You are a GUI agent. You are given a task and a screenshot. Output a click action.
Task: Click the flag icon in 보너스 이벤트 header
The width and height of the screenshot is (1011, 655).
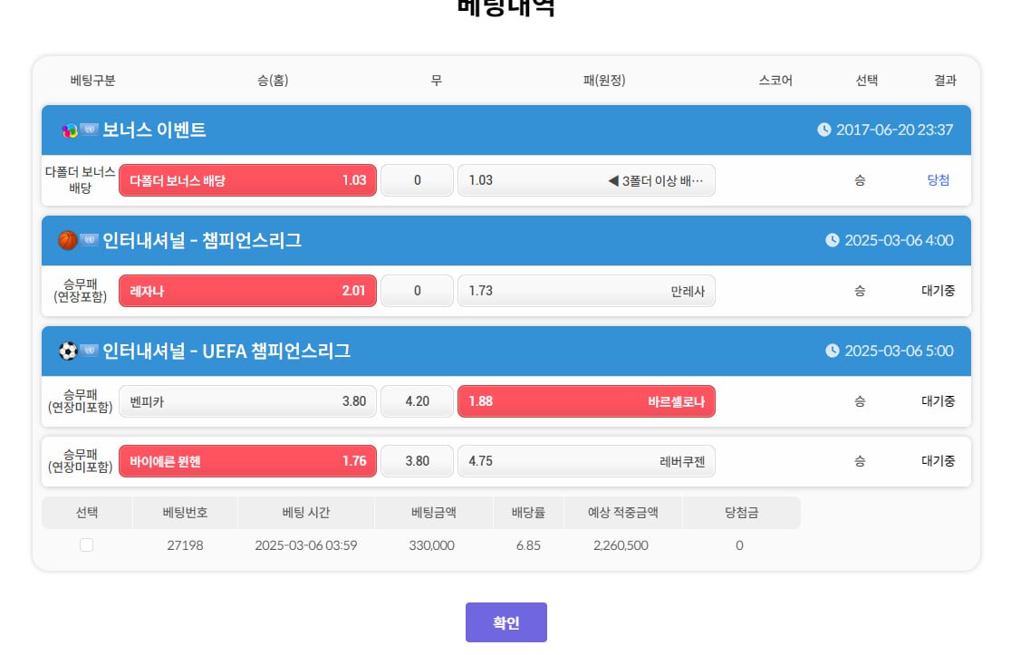(x=89, y=129)
